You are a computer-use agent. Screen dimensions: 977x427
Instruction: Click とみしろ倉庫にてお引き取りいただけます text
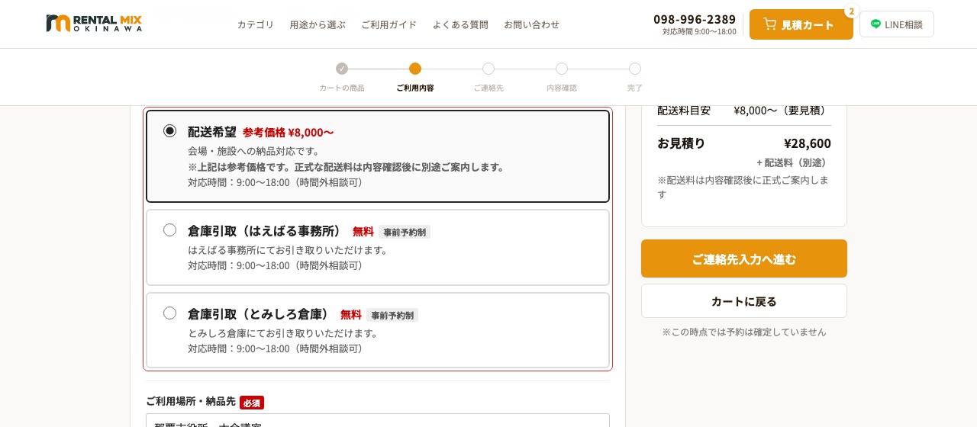pyautogui.click(x=283, y=333)
